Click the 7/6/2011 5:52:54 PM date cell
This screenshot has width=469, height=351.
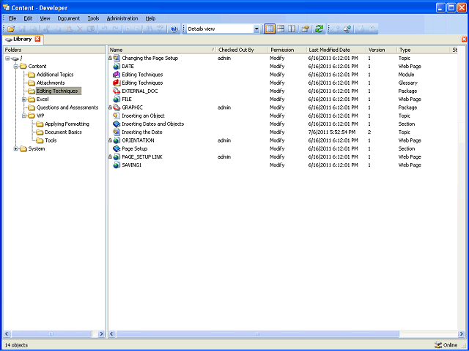(332, 132)
